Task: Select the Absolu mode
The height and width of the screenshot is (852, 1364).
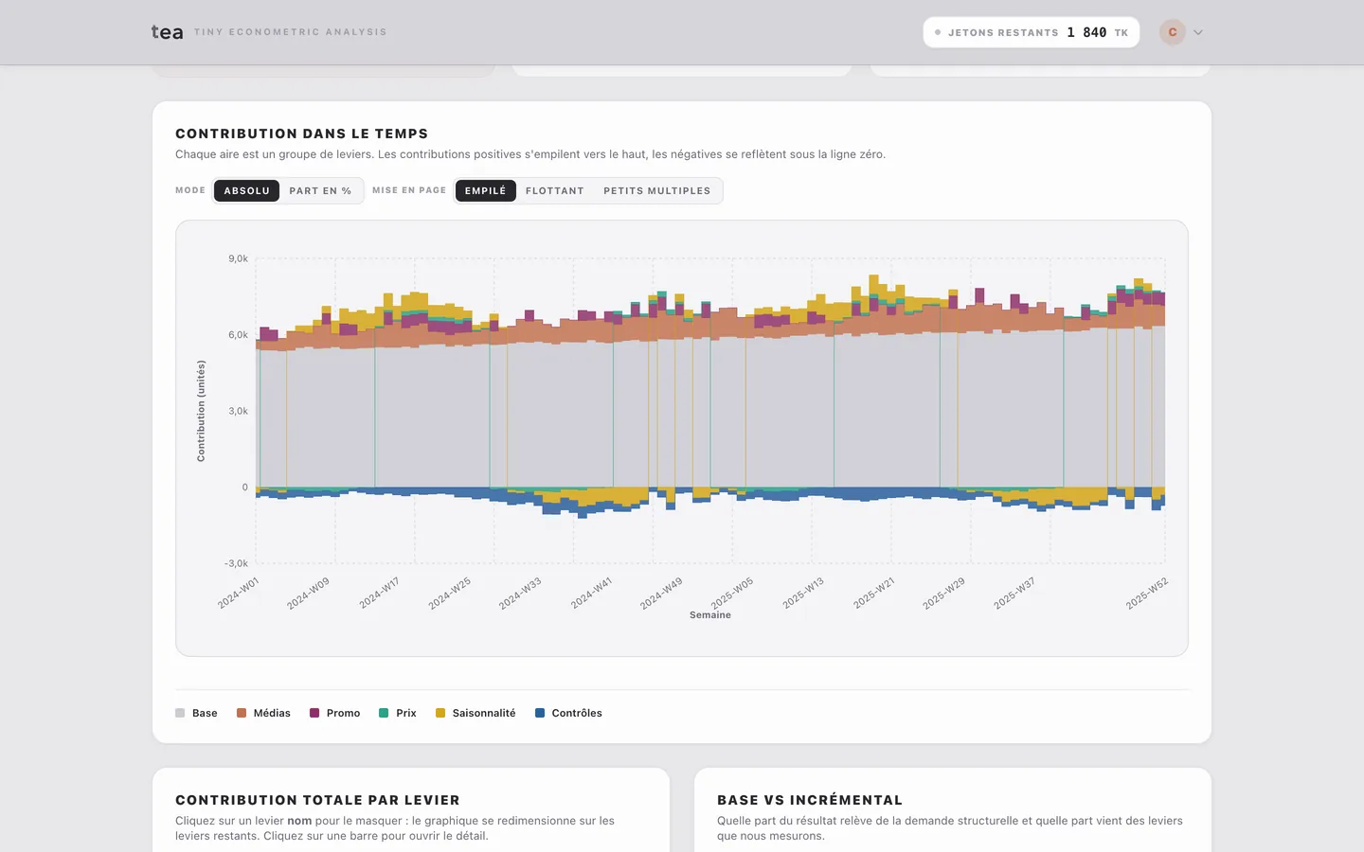Action: pyautogui.click(x=246, y=190)
